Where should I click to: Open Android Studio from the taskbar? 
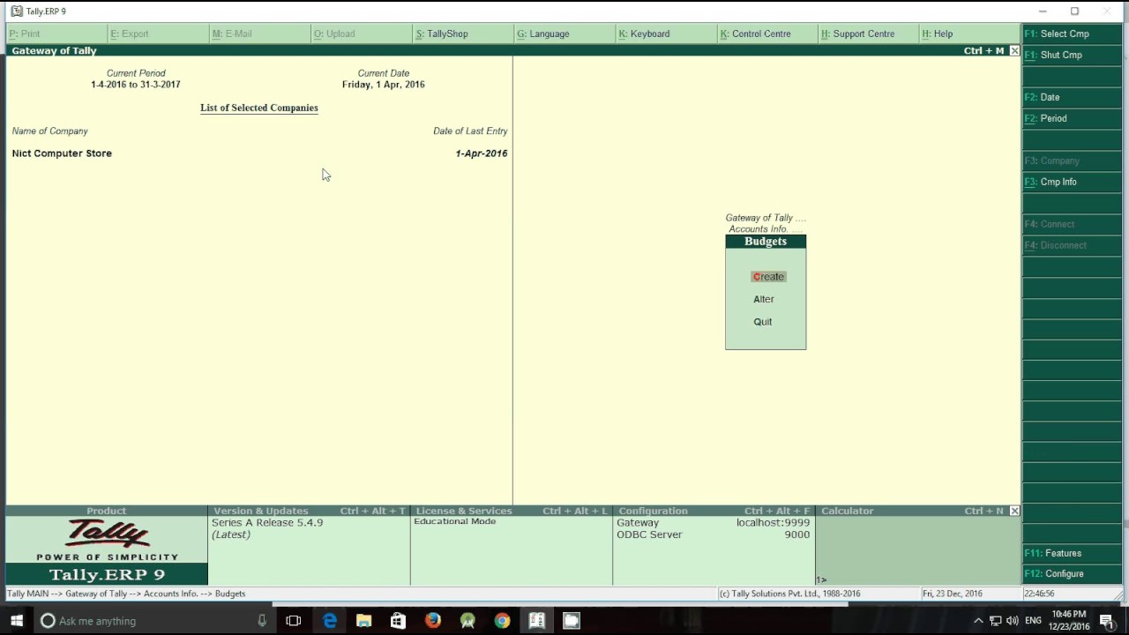pyautogui.click(x=468, y=621)
